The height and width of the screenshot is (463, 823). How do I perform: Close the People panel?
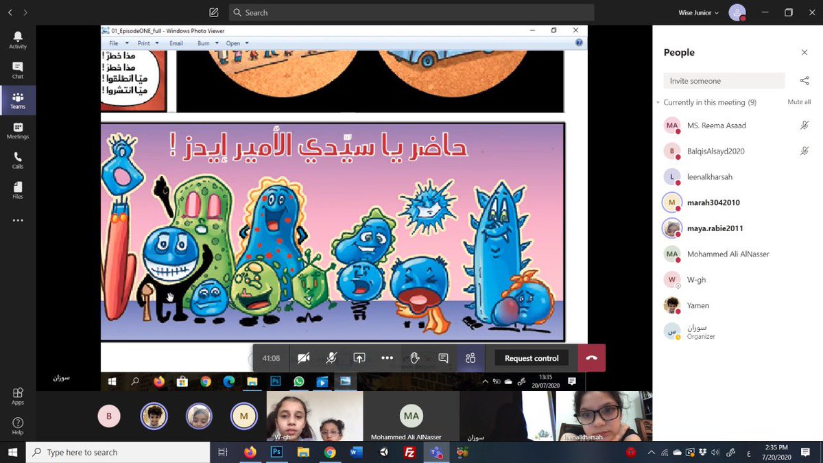[804, 52]
